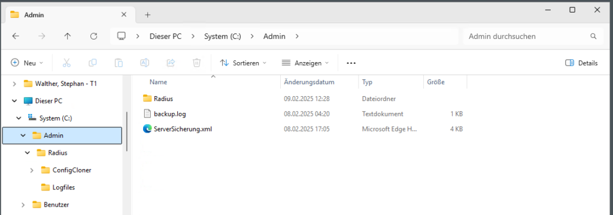Viewport: 613px width, 215px height.
Task: Click the Cut scissors icon
Action: point(66,63)
